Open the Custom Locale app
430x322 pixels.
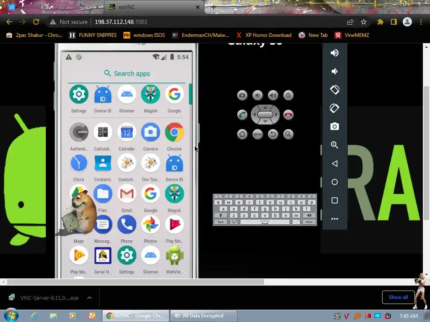[127, 163]
